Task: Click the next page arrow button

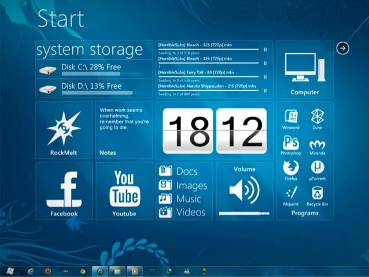Action: [342, 48]
